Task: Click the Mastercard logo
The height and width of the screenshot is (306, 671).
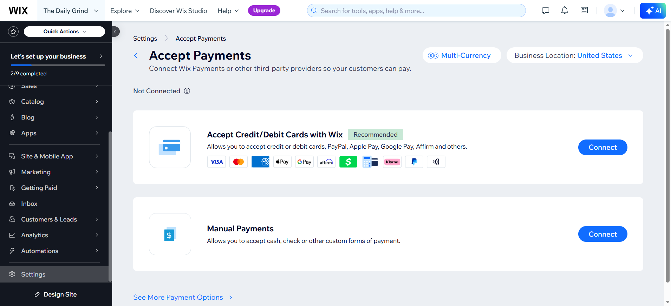Action: pyautogui.click(x=239, y=162)
